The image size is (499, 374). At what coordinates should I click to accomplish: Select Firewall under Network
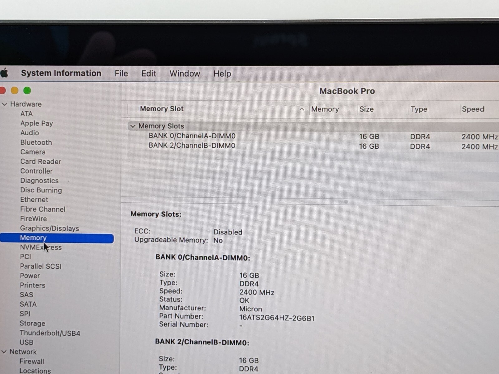point(32,362)
